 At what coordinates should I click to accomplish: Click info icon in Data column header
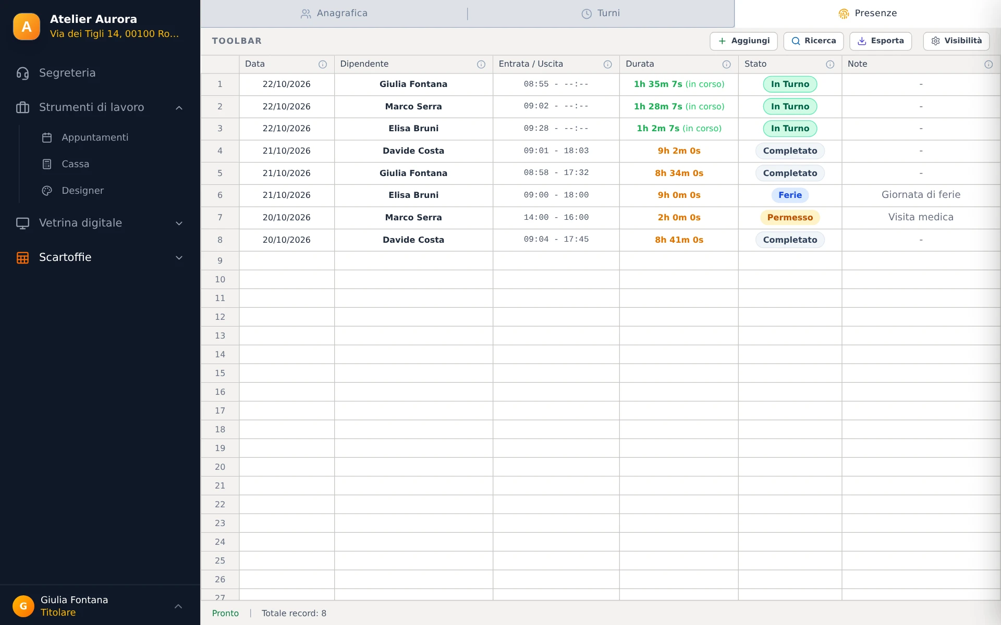(323, 65)
